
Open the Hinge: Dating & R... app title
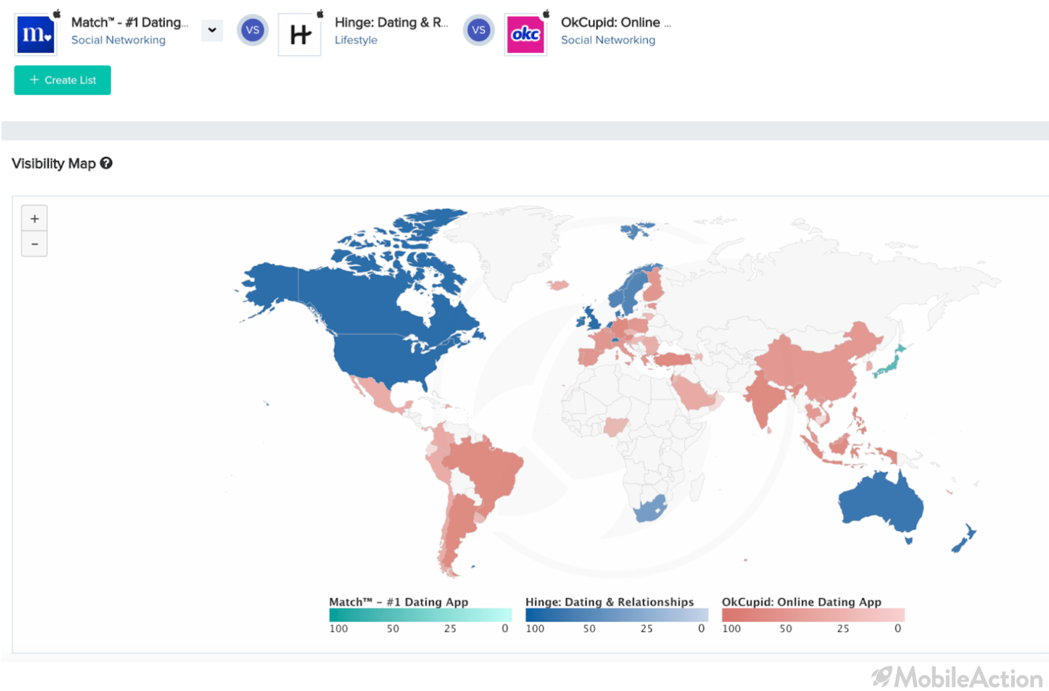point(391,22)
